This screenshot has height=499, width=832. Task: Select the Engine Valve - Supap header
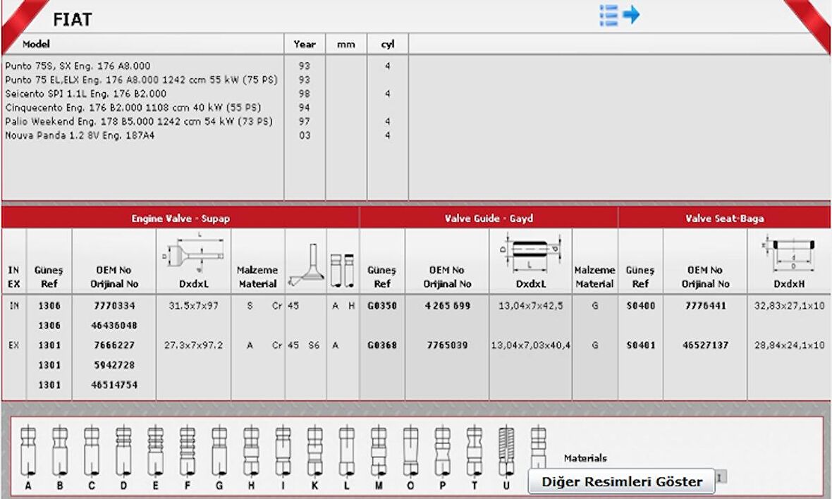181,218
